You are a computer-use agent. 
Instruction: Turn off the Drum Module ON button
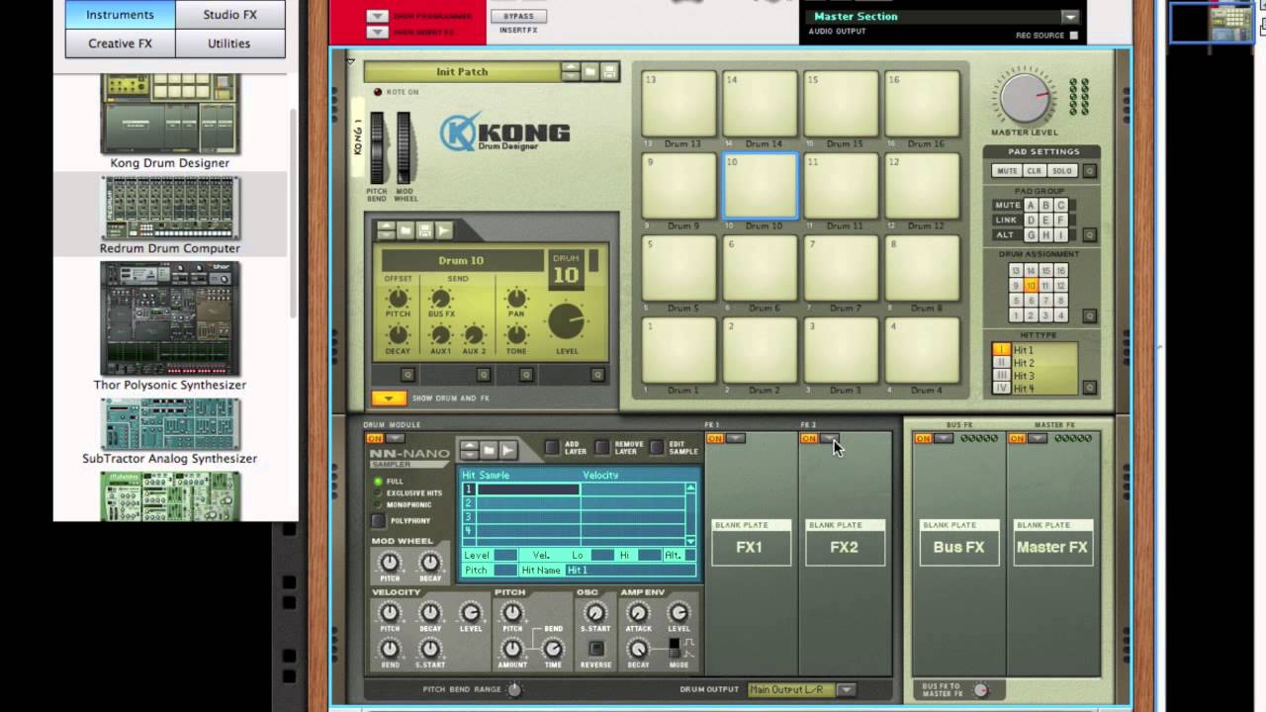coord(375,438)
